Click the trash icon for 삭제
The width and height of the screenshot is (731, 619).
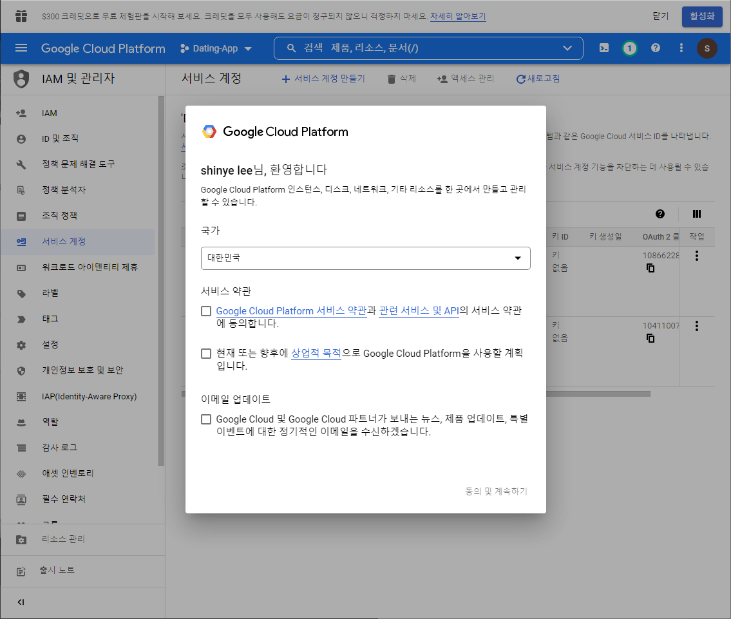click(392, 79)
